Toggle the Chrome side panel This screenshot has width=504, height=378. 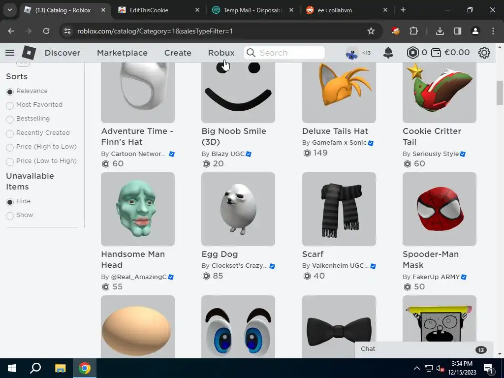coord(458,31)
